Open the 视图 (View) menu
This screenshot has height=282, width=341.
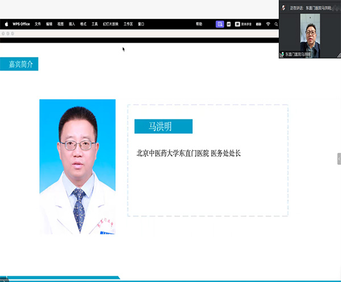point(60,24)
